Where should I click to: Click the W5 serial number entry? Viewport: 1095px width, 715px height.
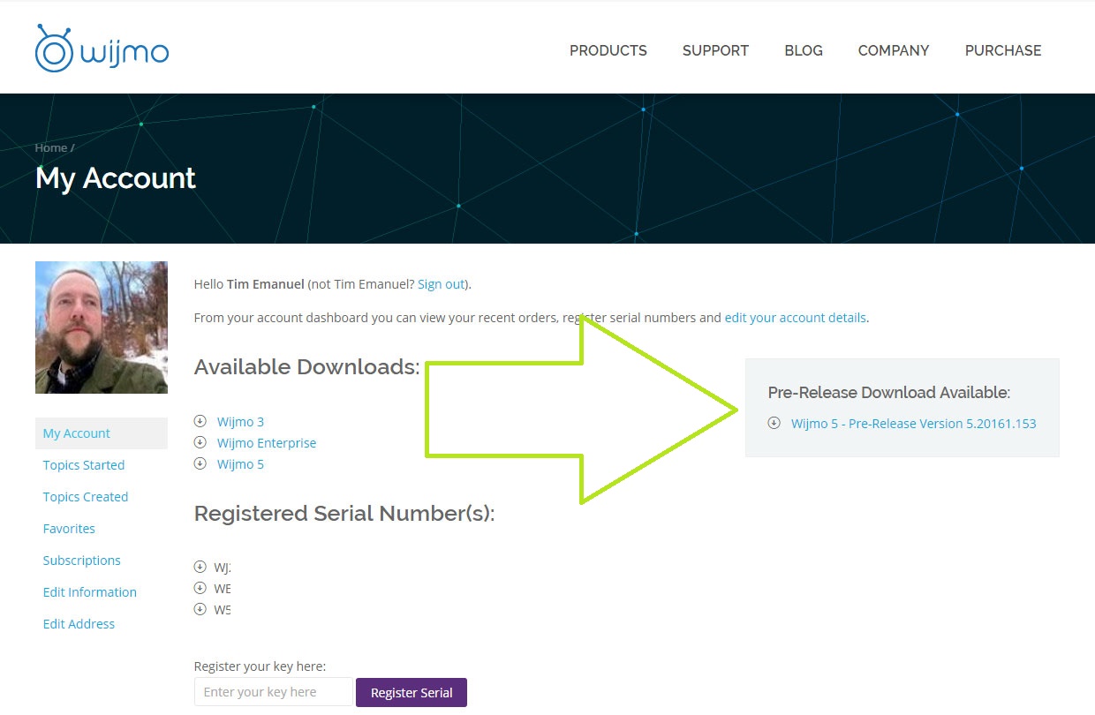click(223, 609)
